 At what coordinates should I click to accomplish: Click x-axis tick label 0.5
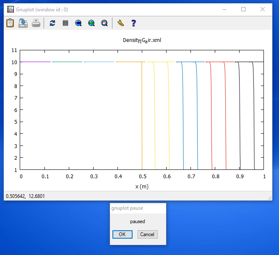coord(143,177)
